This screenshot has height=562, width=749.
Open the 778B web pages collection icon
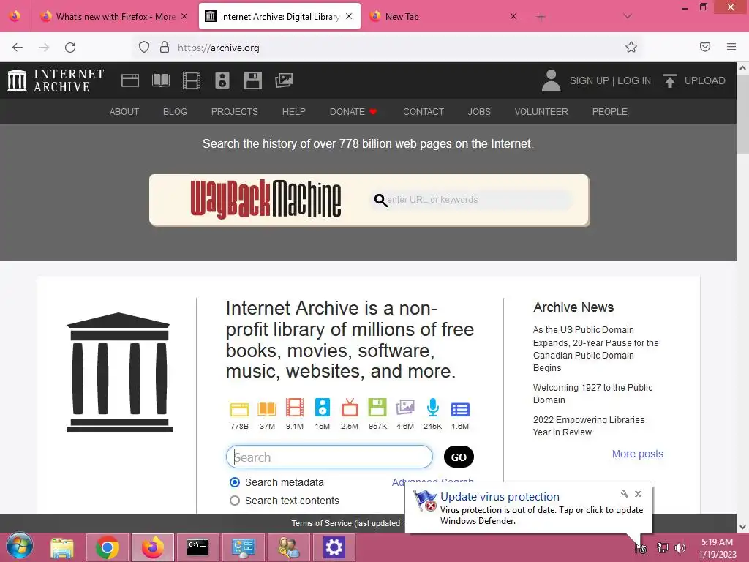coord(239,410)
